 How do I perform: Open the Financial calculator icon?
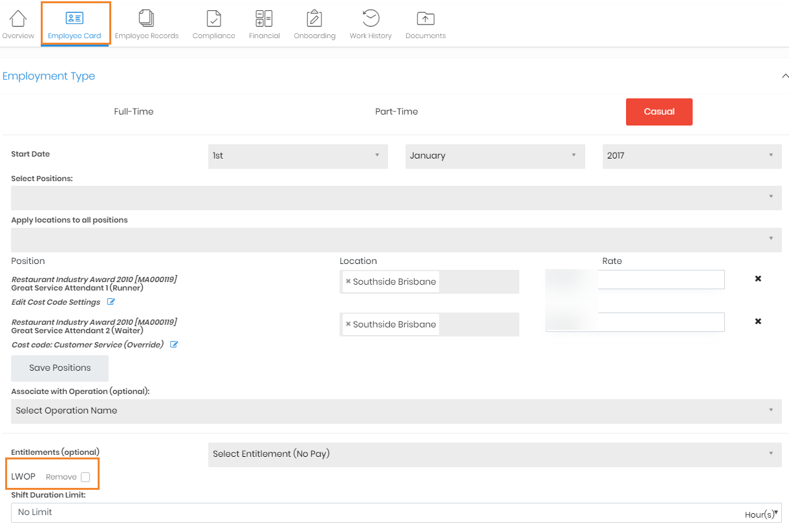click(264, 19)
